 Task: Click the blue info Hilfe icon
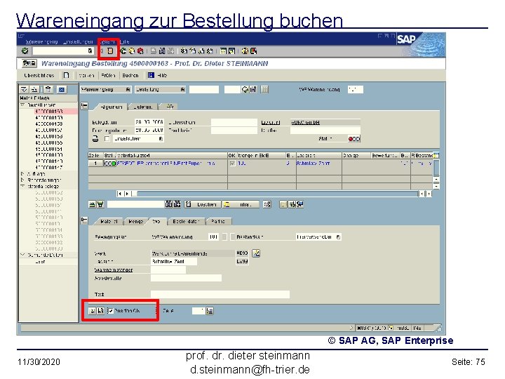tap(151, 75)
